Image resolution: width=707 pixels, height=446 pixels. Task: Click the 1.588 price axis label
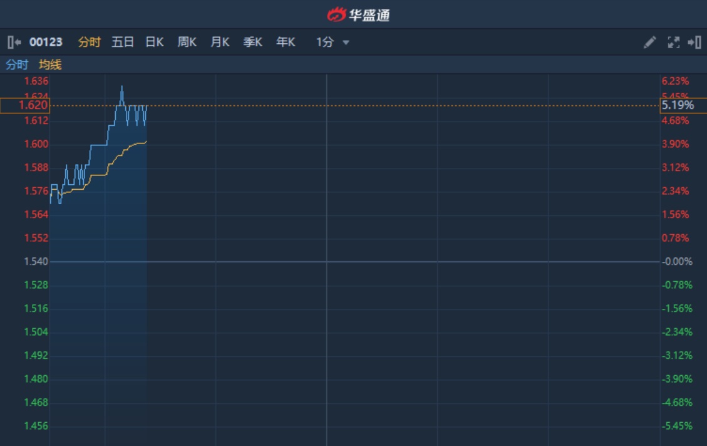point(36,168)
